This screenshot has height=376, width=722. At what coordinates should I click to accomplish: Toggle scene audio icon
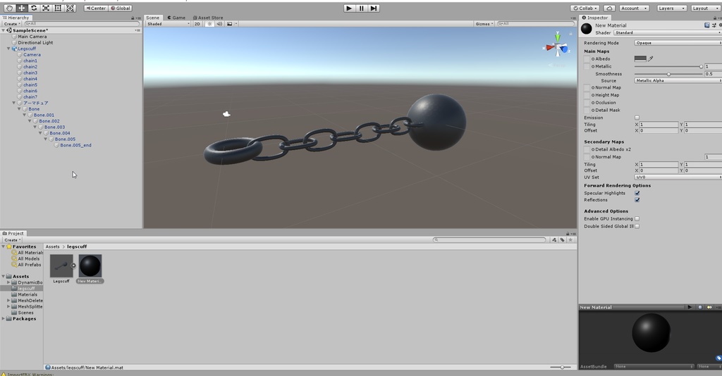[x=219, y=24]
